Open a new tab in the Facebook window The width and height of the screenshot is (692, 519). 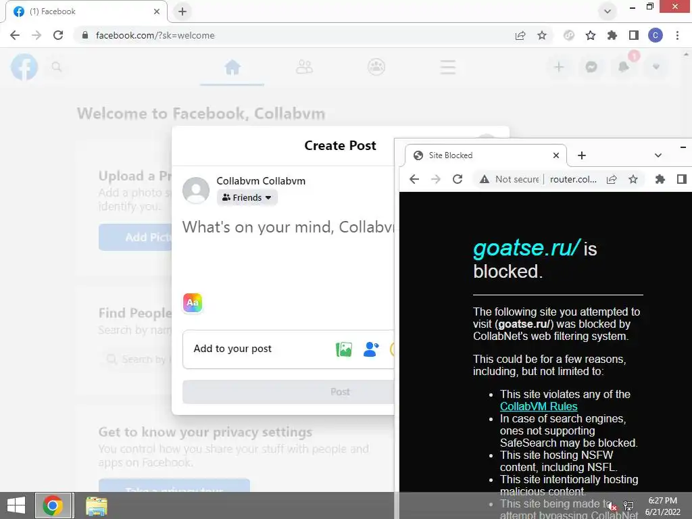point(182,11)
